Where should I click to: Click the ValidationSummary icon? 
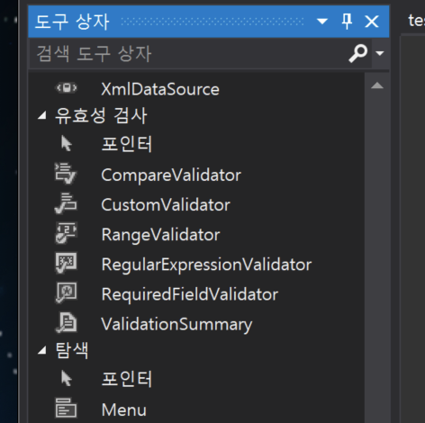tap(67, 322)
